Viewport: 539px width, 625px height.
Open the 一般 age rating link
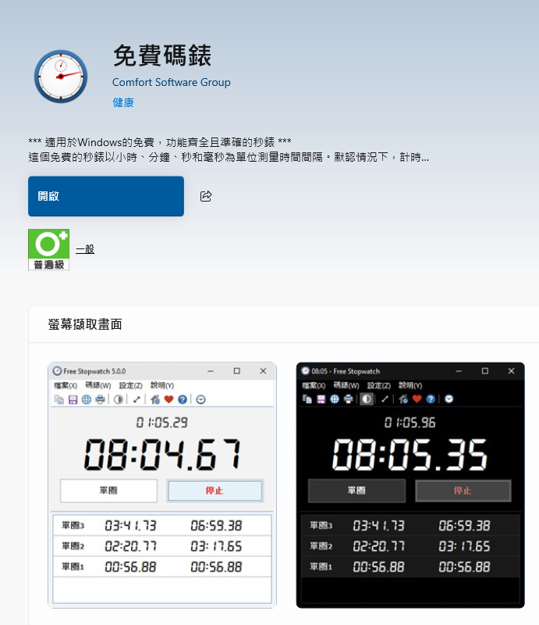(x=85, y=249)
